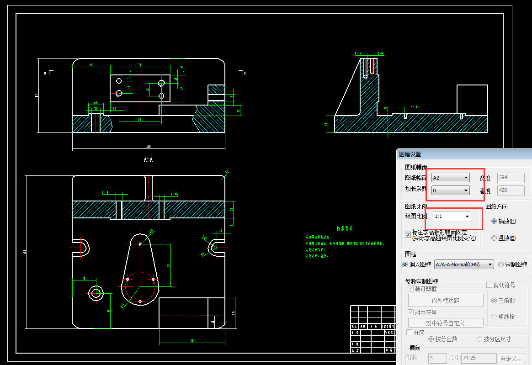Select the 按分区数 radio button
The image size is (532, 365).
(x=431, y=339)
